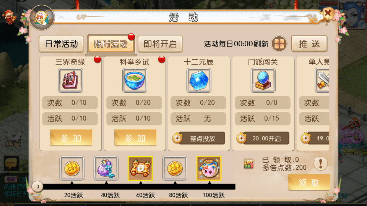The width and height of the screenshot is (367, 206).
Task: Open the 40活跃 purple pouch reward
Action: (x=106, y=168)
